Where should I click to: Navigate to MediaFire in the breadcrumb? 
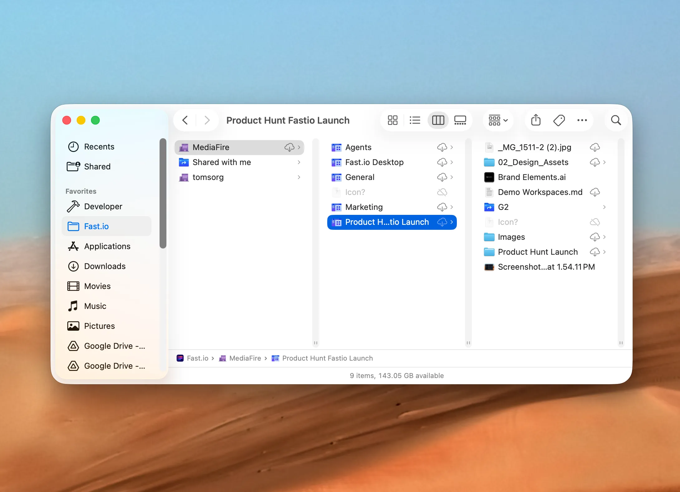(x=246, y=358)
